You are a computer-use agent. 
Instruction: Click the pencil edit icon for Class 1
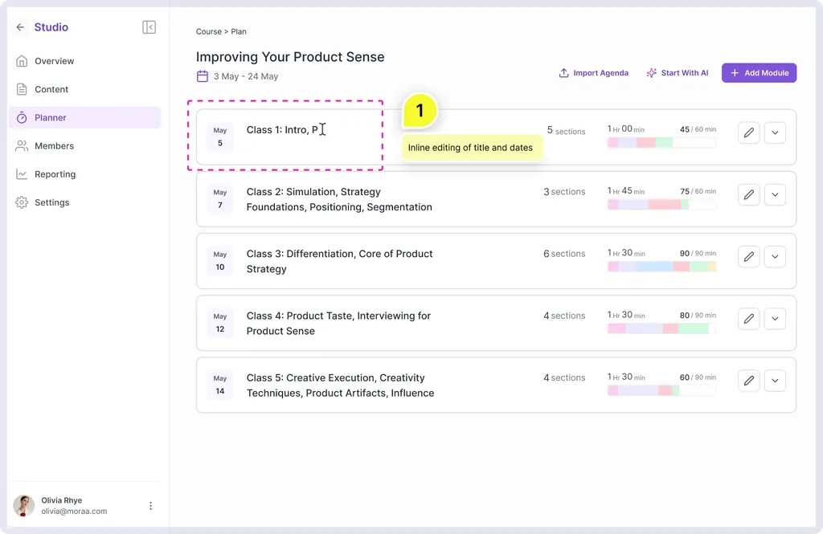[x=749, y=132]
